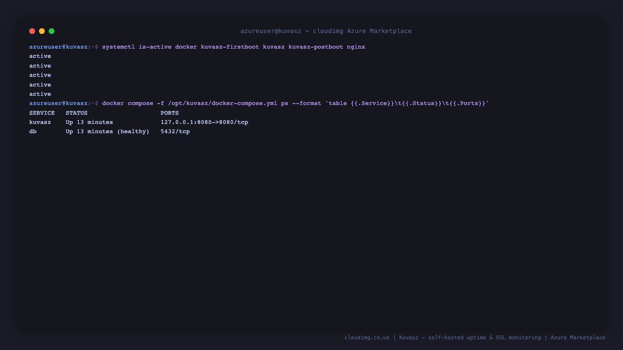Click 'Kuvasz — self-hosted uptime & SSL monitoring' footer

(470, 338)
